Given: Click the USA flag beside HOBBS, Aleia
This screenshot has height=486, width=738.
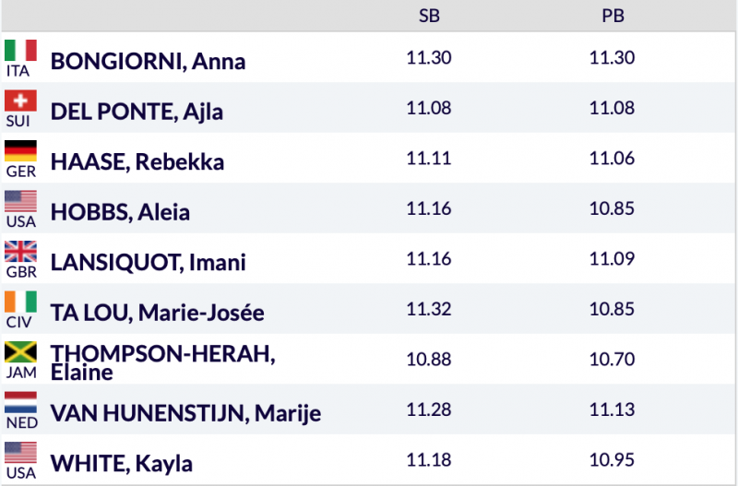Looking at the screenshot, I should click(20, 201).
